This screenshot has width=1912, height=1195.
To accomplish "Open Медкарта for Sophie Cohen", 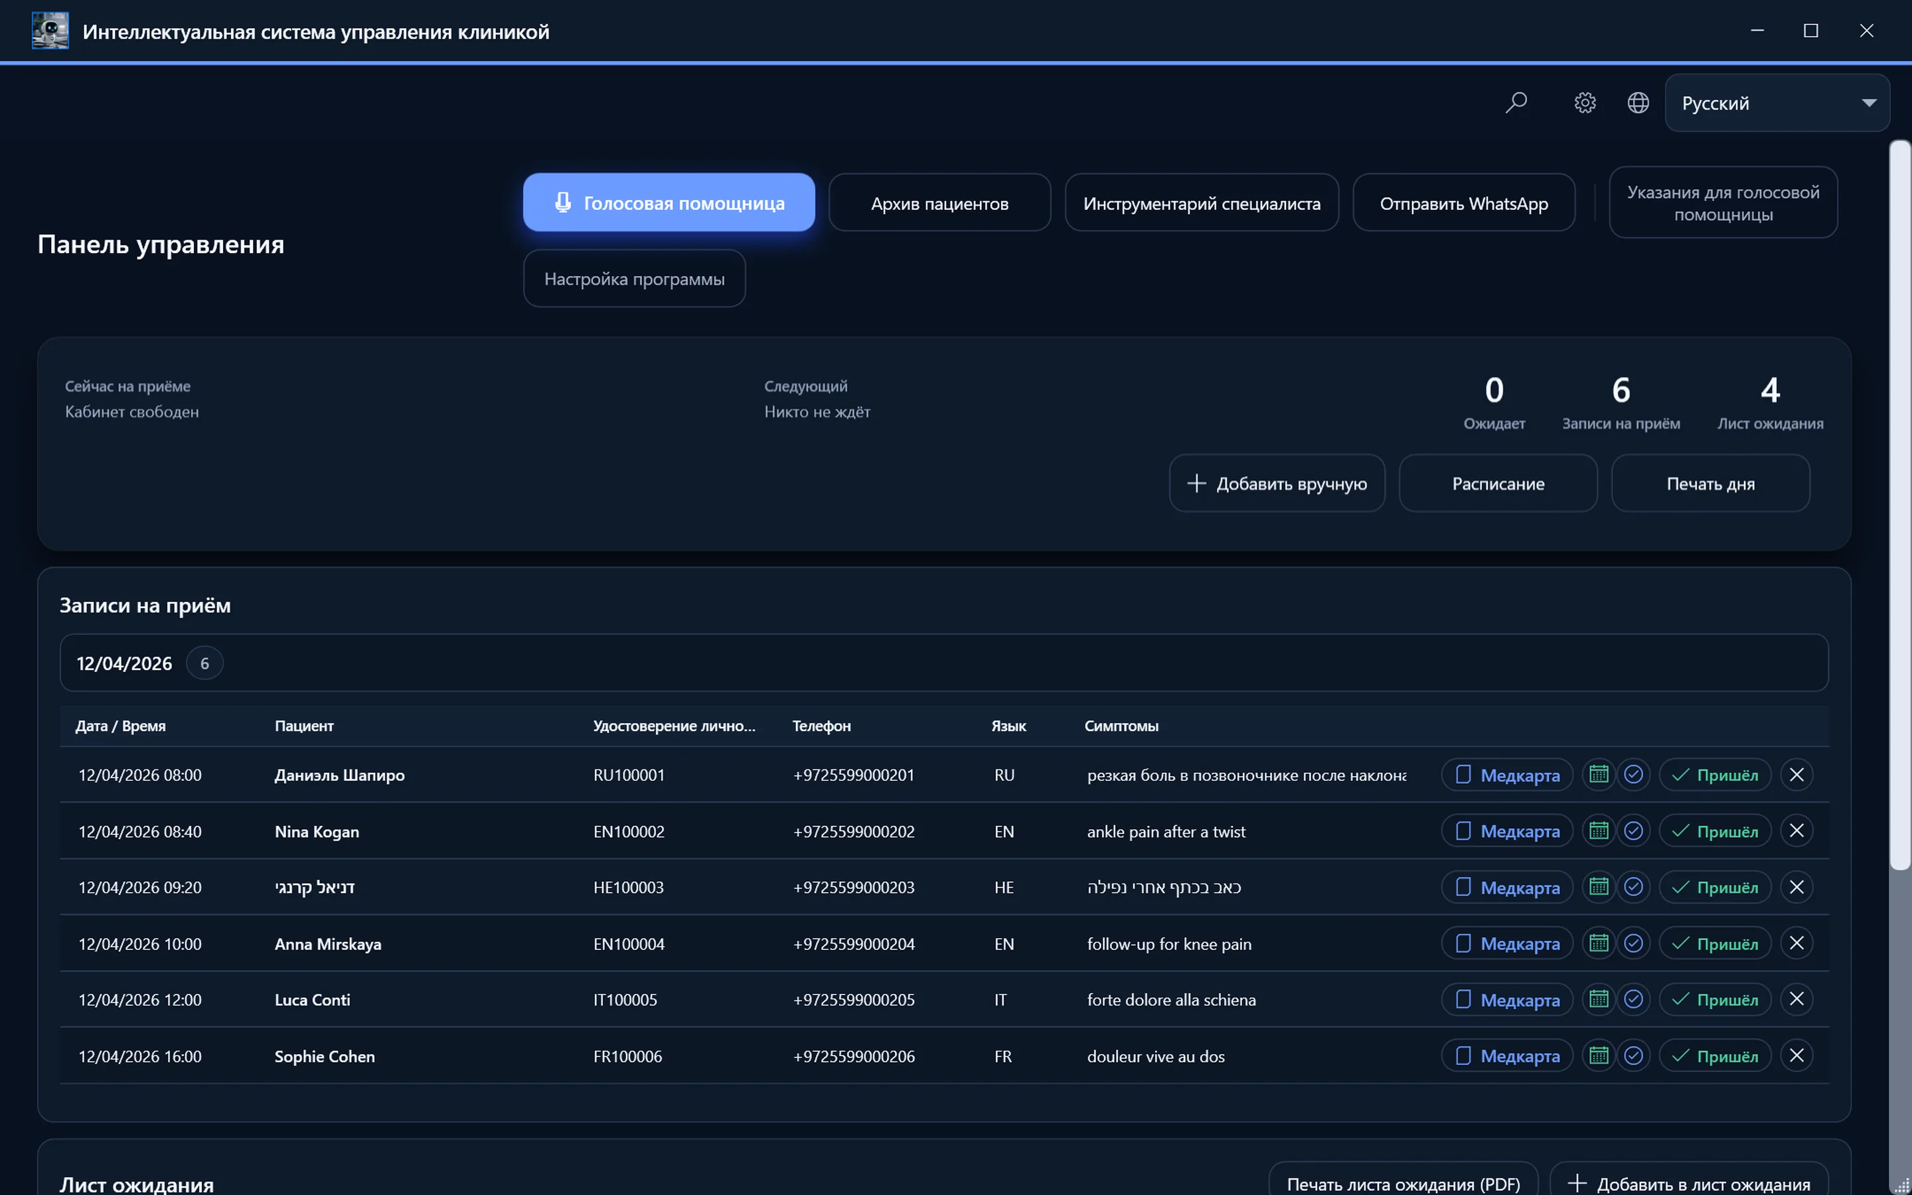I will click(x=1506, y=1055).
